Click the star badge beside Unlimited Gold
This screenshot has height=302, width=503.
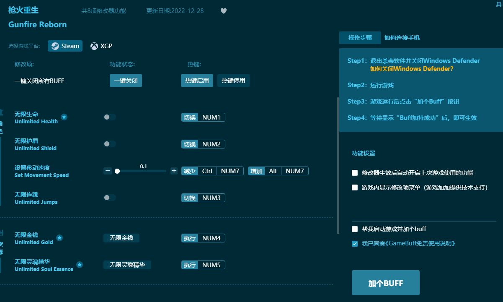click(x=59, y=238)
